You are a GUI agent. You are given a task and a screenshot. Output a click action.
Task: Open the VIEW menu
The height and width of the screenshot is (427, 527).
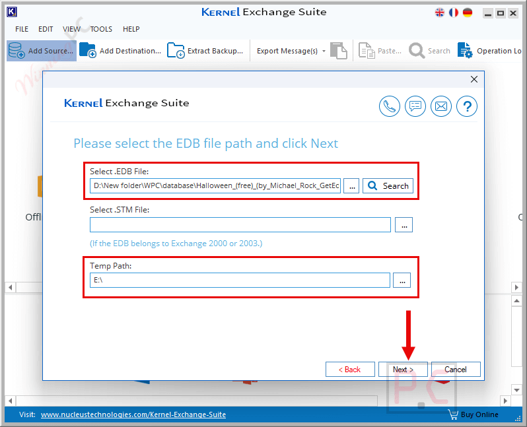tap(71, 29)
